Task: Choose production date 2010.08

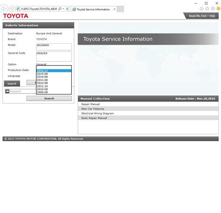Action: [x=54, y=89]
